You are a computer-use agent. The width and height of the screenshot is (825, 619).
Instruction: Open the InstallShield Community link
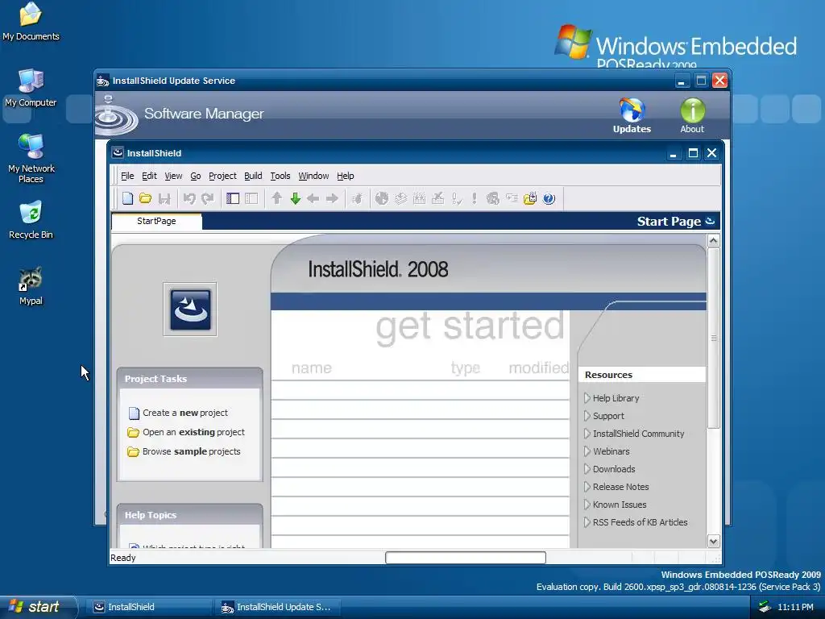[x=639, y=434]
